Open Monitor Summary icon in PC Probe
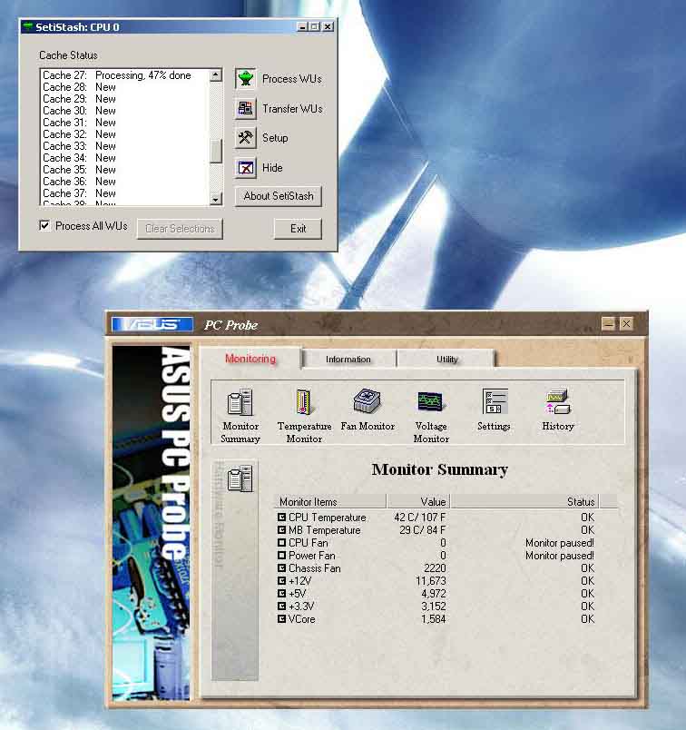Image resolution: width=686 pixels, height=730 pixels. (240, 402)
